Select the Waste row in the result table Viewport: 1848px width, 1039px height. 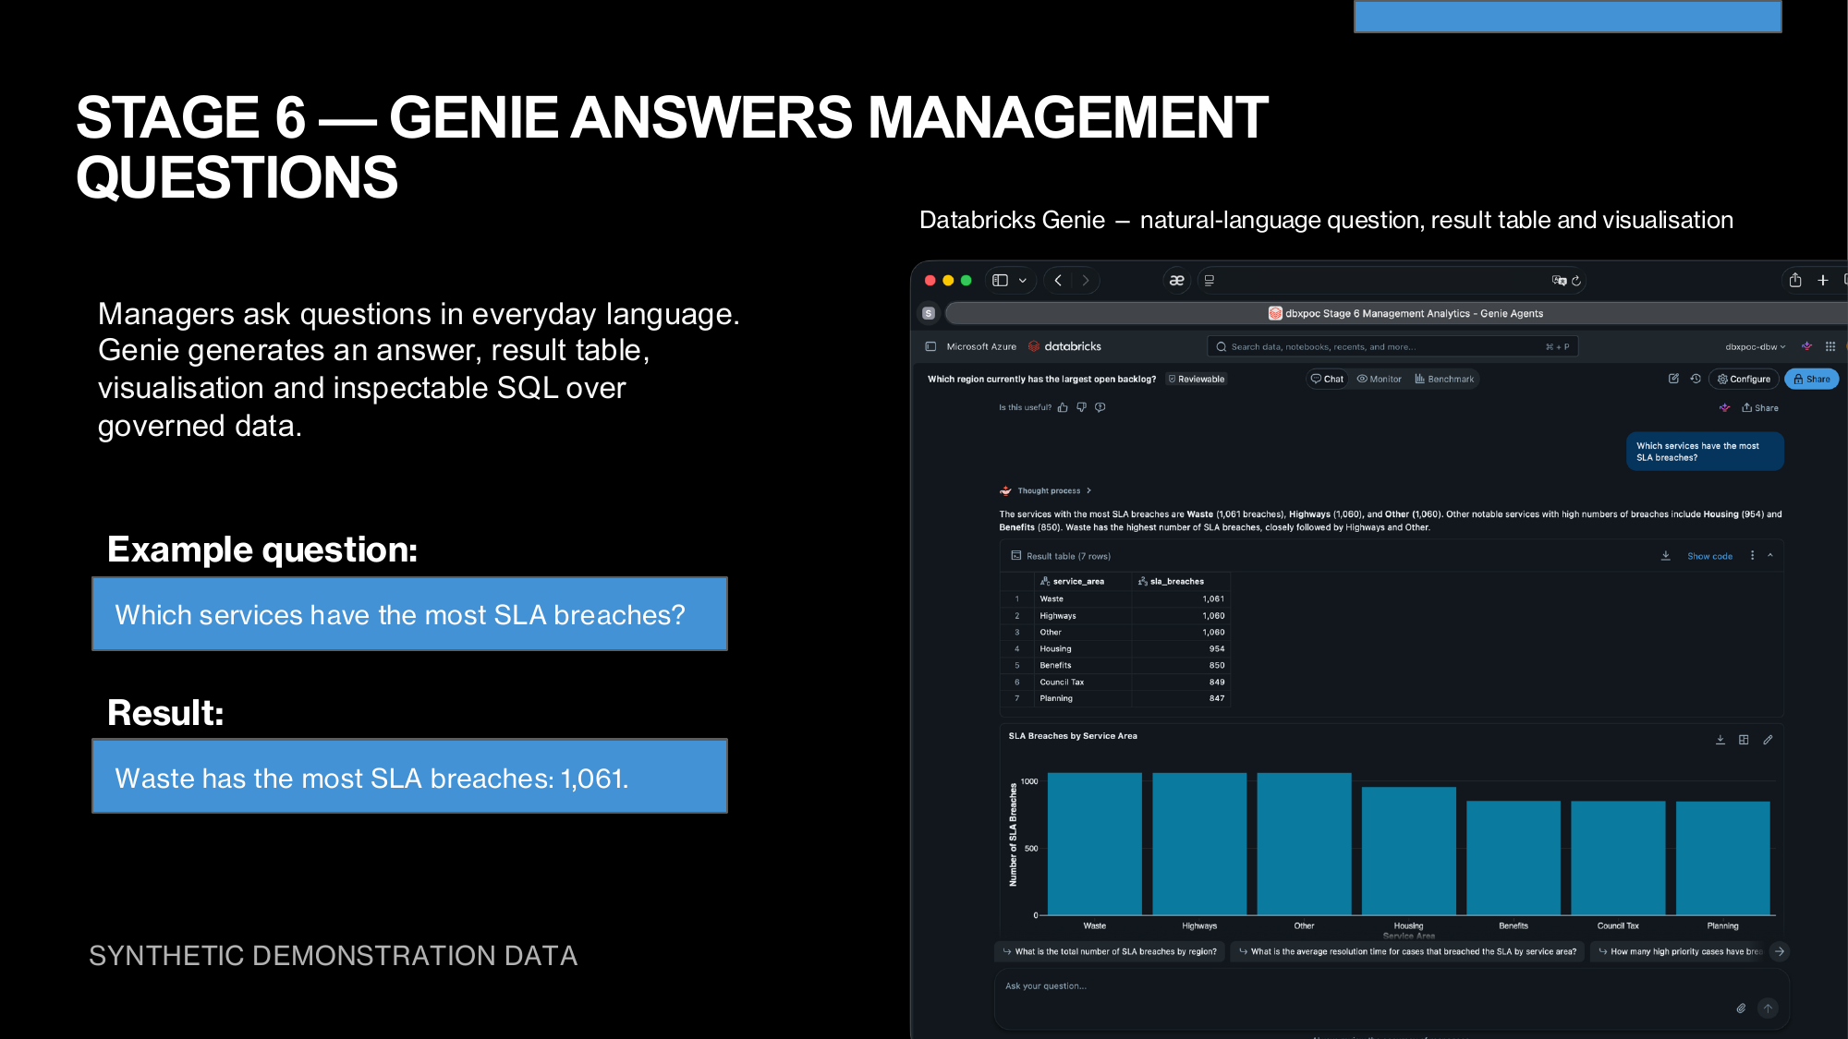pos(1115,598)
